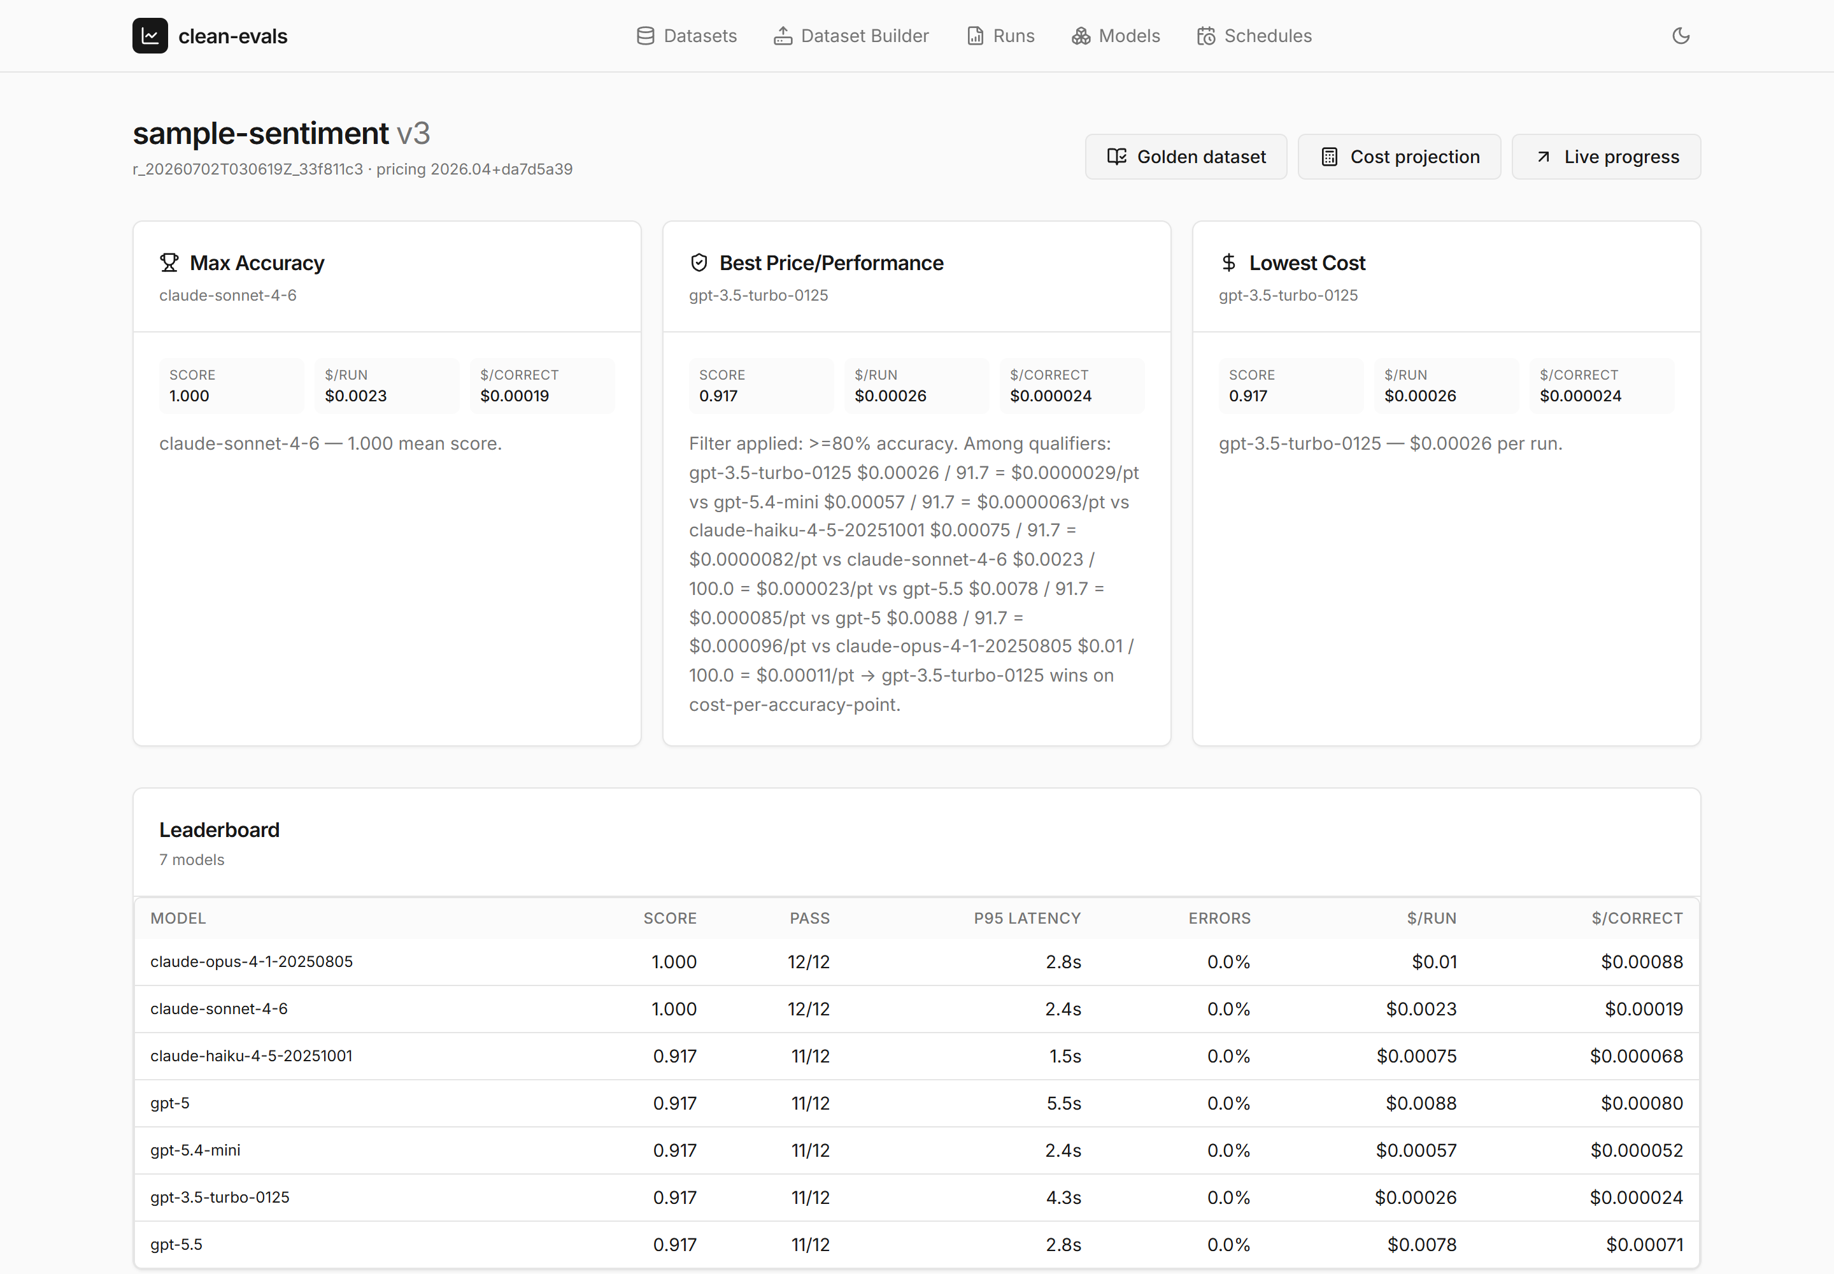Click the book icon in Golden dataset
This screenshot has height=1274, width=1834.
tap(1116, 157)
